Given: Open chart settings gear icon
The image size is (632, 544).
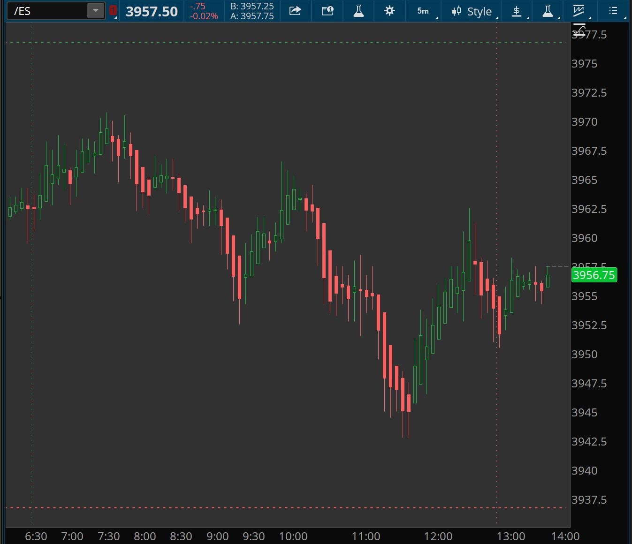Looking at the screenshot, I should click(389, 11).
